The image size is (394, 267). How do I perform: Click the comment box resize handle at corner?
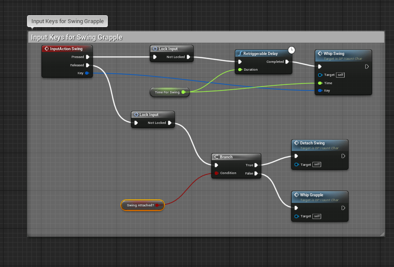pos(382,234)
